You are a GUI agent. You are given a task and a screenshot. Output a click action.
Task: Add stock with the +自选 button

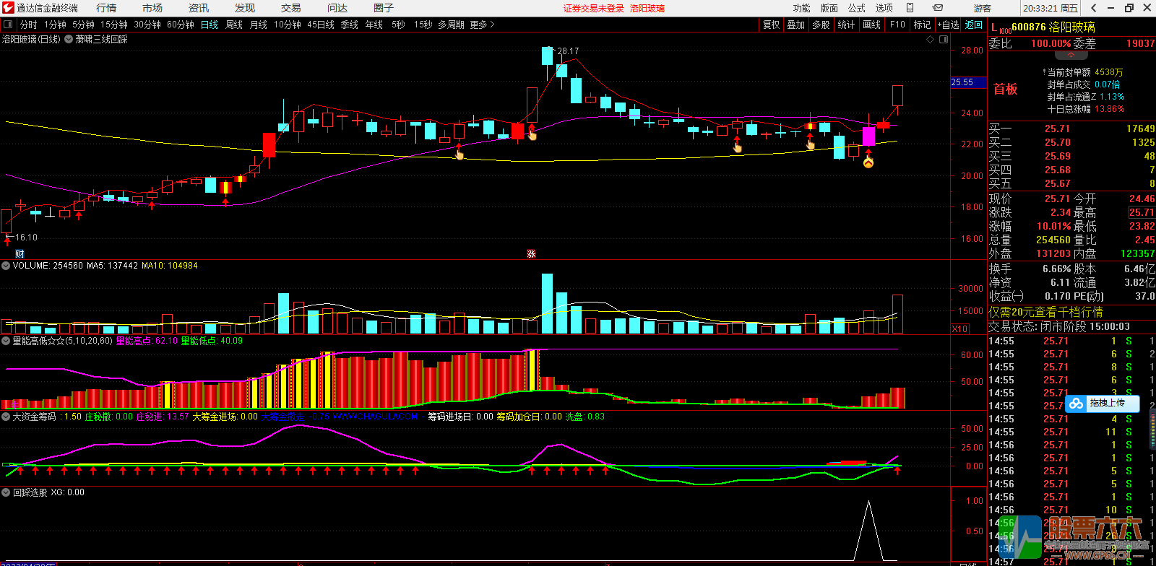pos(949,25)
